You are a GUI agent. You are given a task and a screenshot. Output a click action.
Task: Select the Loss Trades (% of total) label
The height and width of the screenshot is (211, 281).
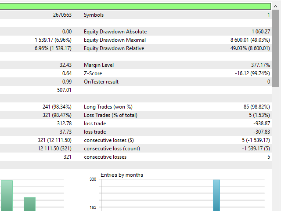110,115
